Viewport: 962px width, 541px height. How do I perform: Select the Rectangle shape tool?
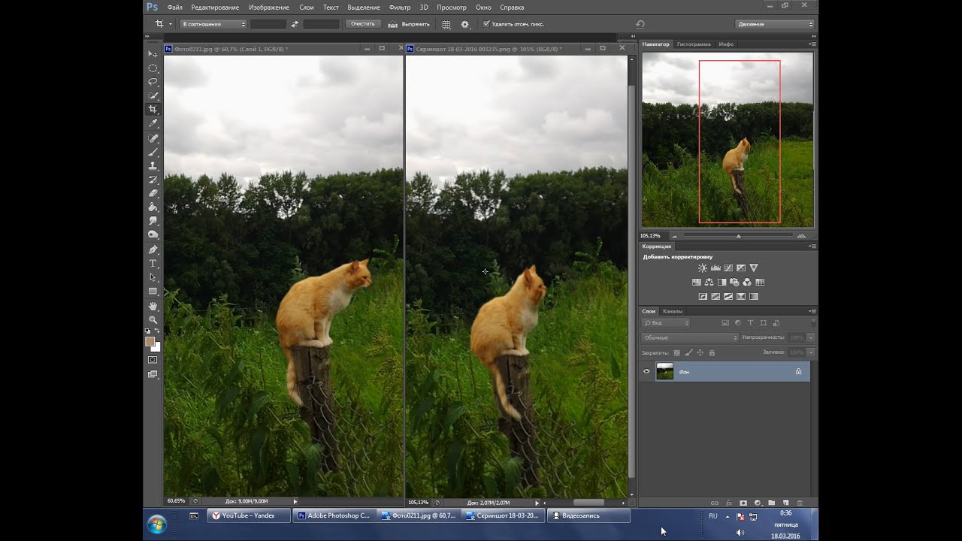pos(153,292)
